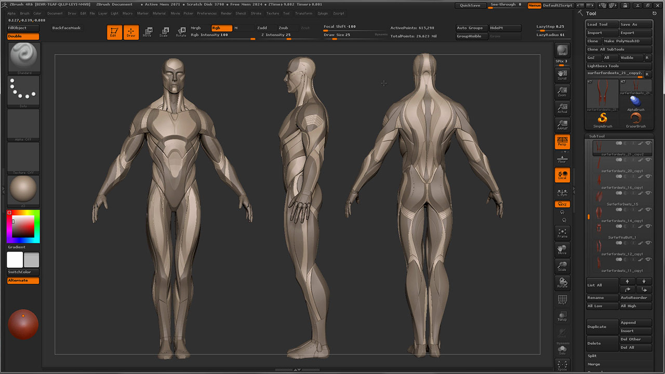Click the Frame icon on right shelf
Screen dimensions: 665x374
[562, 232]
